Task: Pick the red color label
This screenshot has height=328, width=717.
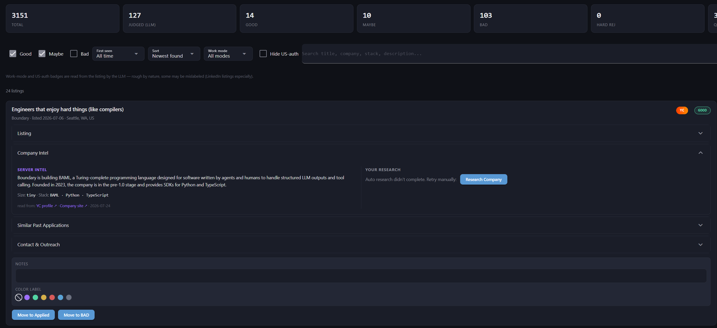Action: (x=52, y=297)
